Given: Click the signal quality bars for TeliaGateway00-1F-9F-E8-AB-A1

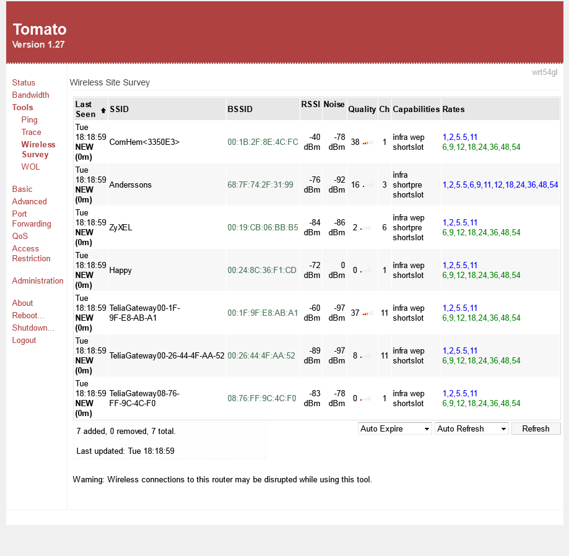Looking at the screenshot, I should pyautogui.click(x=368, y=313).
